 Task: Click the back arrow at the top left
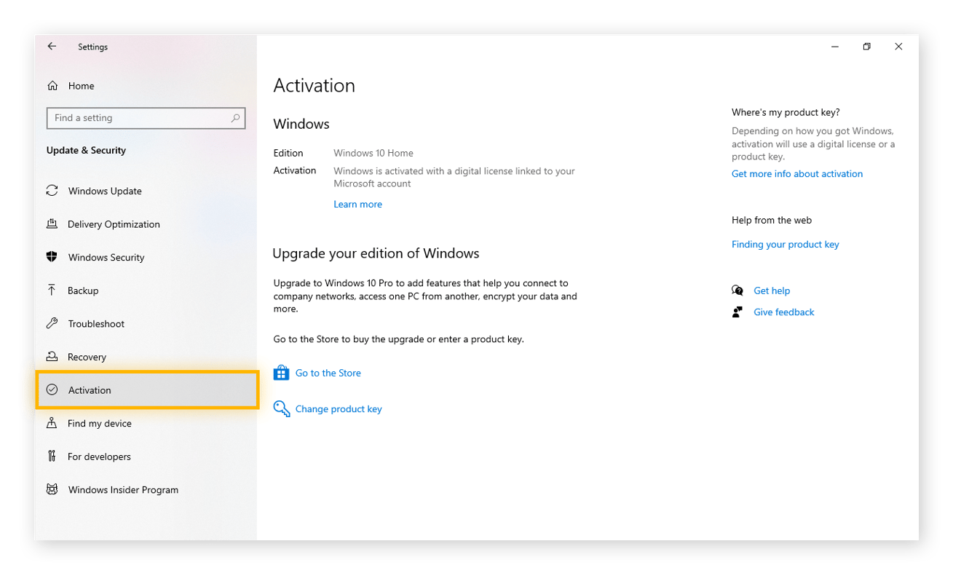click(x=52, y=46)
